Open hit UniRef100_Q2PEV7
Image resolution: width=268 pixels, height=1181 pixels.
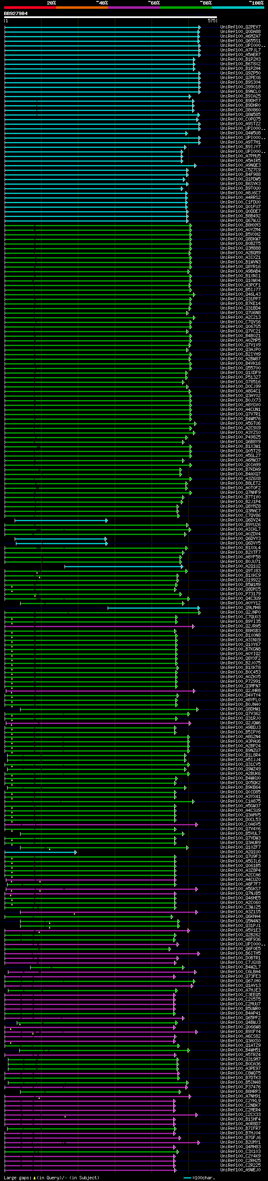(x=240, y=27)
